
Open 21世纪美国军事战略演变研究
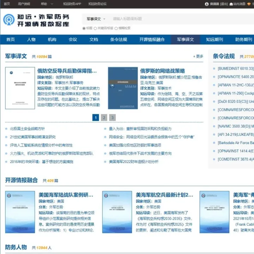click(x=33, y=137)
